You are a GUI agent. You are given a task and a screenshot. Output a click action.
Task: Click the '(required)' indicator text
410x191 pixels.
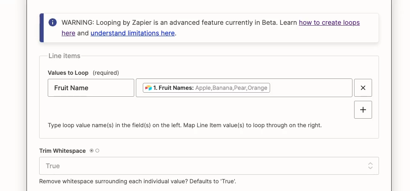tap(106, 73)
